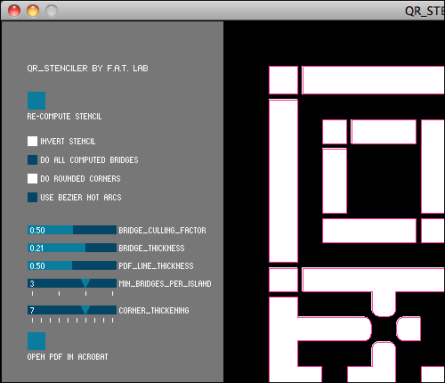Click the yellow minimize window button
Screen dimensions: 445x383
pos(33,11)
